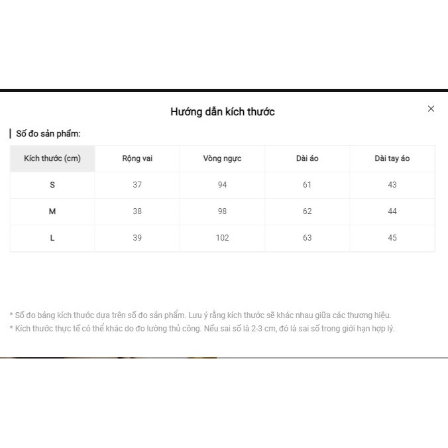Click the first footnote about size measurements
Image resolution: width=448 pixels, height=448 pixels.
[200, 315]
